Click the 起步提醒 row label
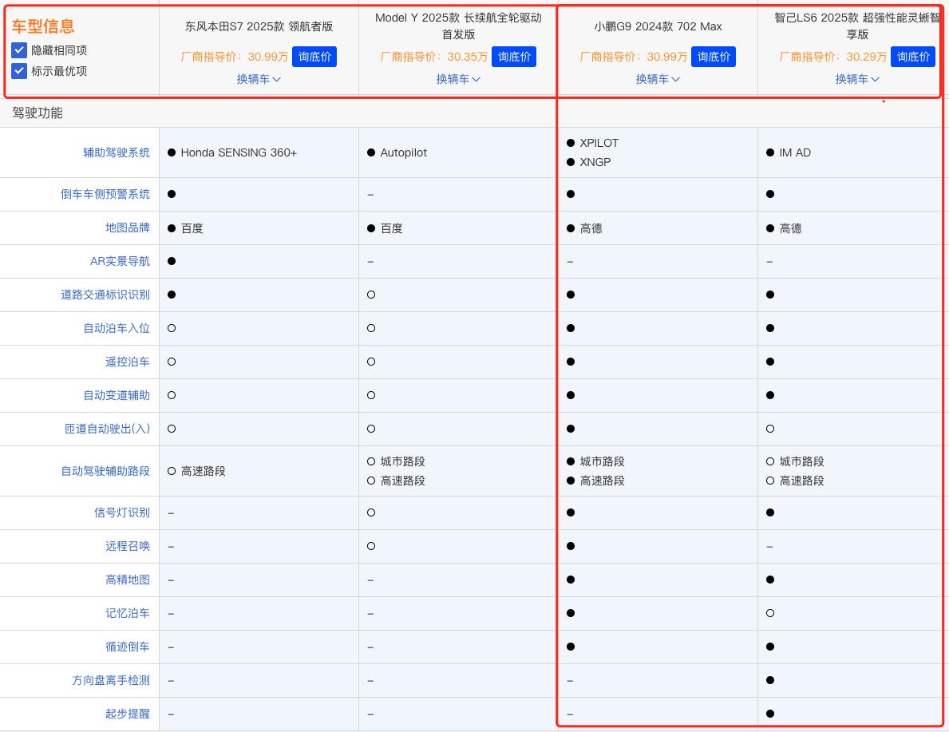Viewport: 949px width, 732px height. tap(128, 714)
